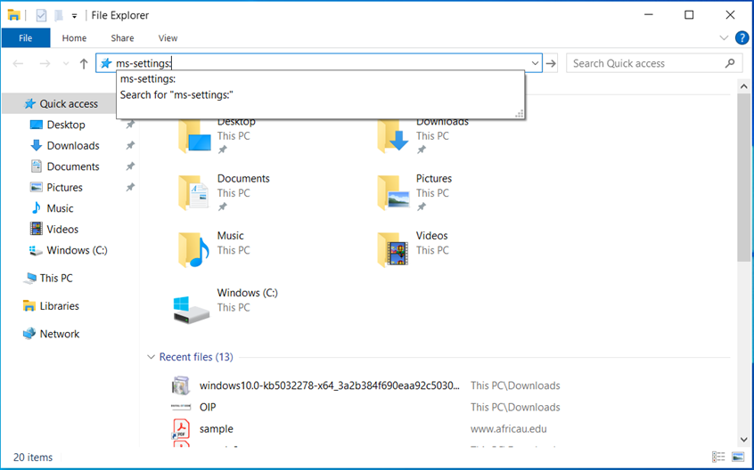The width and height of the screenshot is (754, 470).
Task: Click the Windows (C:) drive icon in content area
Action: click(191, 310)
